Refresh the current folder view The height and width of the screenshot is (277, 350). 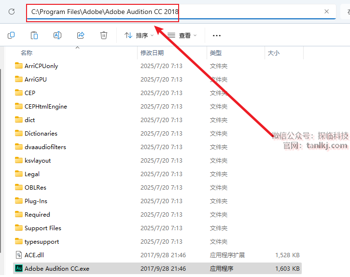[x=12, y=12]
